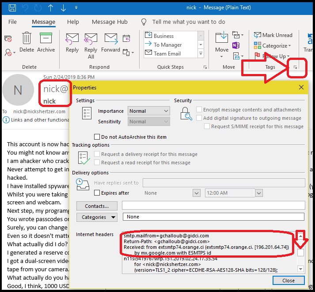Click the Delete icon in the ribbon

click(x=27, y=39)
